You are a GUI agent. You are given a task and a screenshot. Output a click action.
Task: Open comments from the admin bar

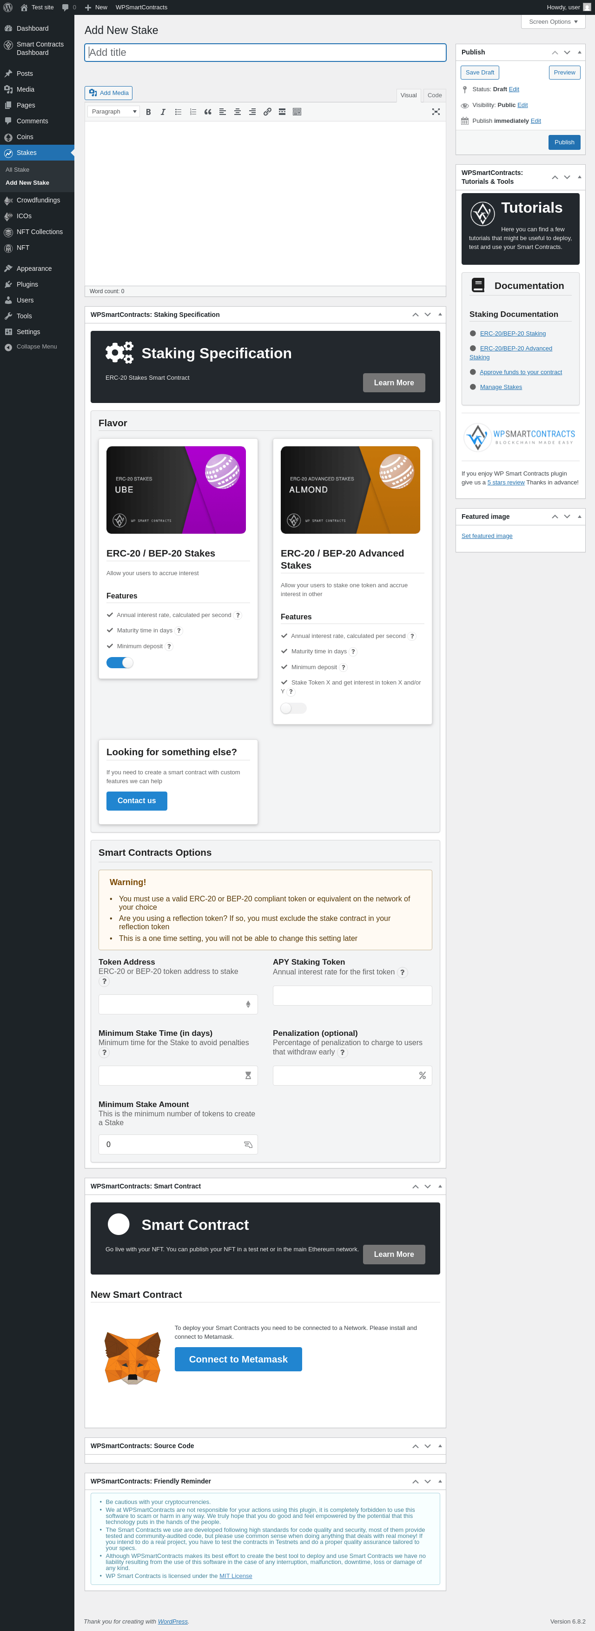click(69, 7)
